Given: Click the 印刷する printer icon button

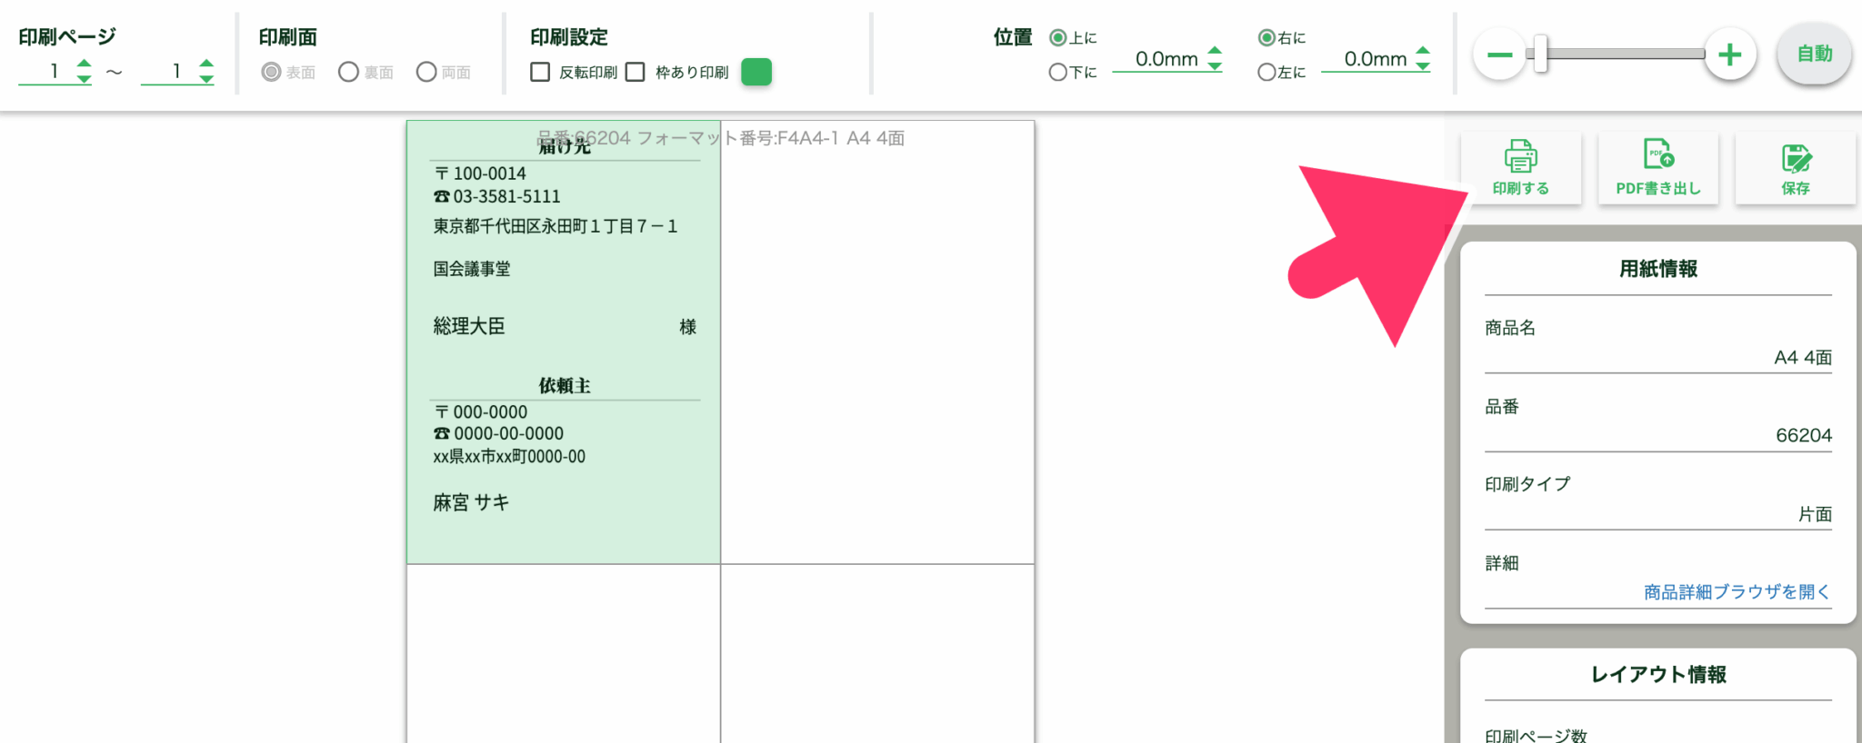Looking at the screenshot, I should coord(1520,168).
